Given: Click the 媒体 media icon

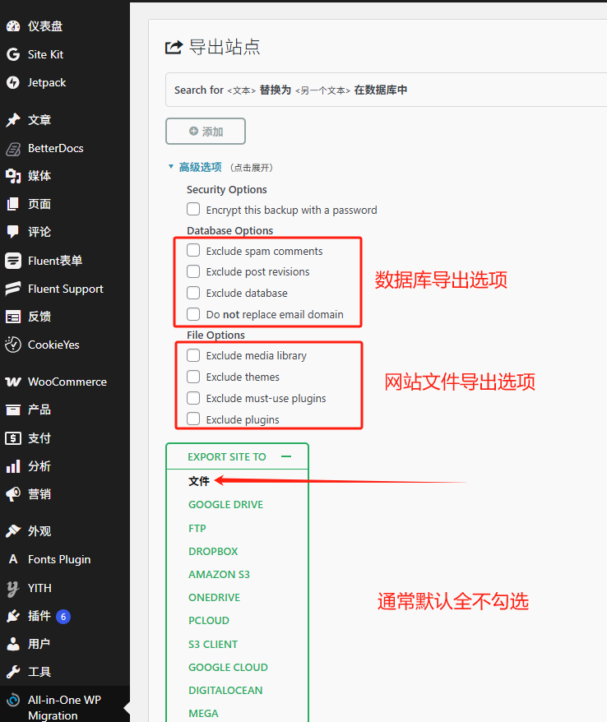Looking at the screenshot, I should coord(13,176).
